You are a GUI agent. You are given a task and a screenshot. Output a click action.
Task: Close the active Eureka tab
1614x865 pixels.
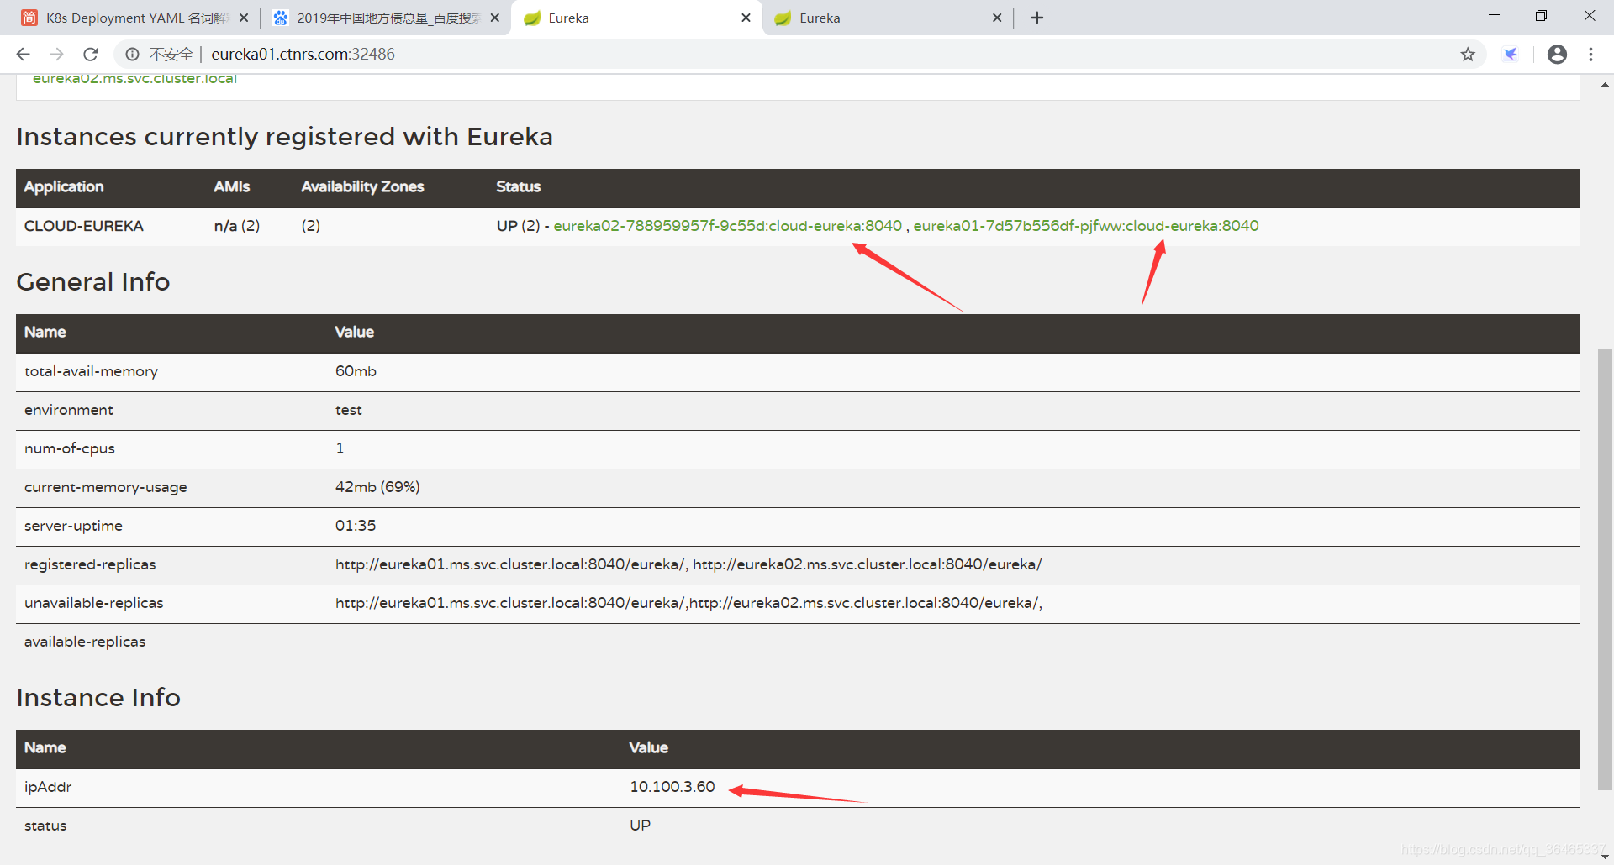(746, 18)
